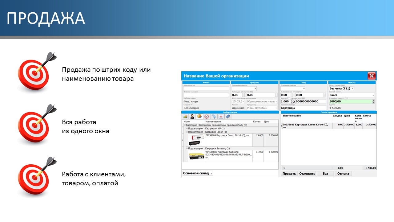Screen dimensions: 394x222
Task: Click the customer amount field showing 5000.00
Action: coord(350,101)
